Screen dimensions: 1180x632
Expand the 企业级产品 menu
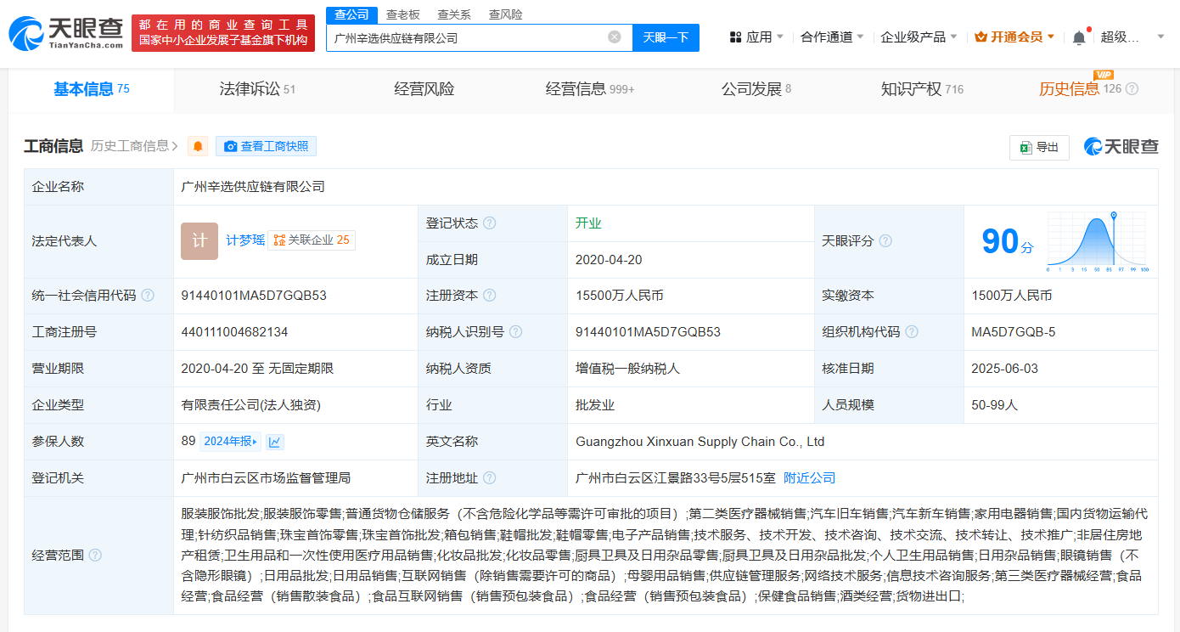pyautogui.click(x=919, y=37)
